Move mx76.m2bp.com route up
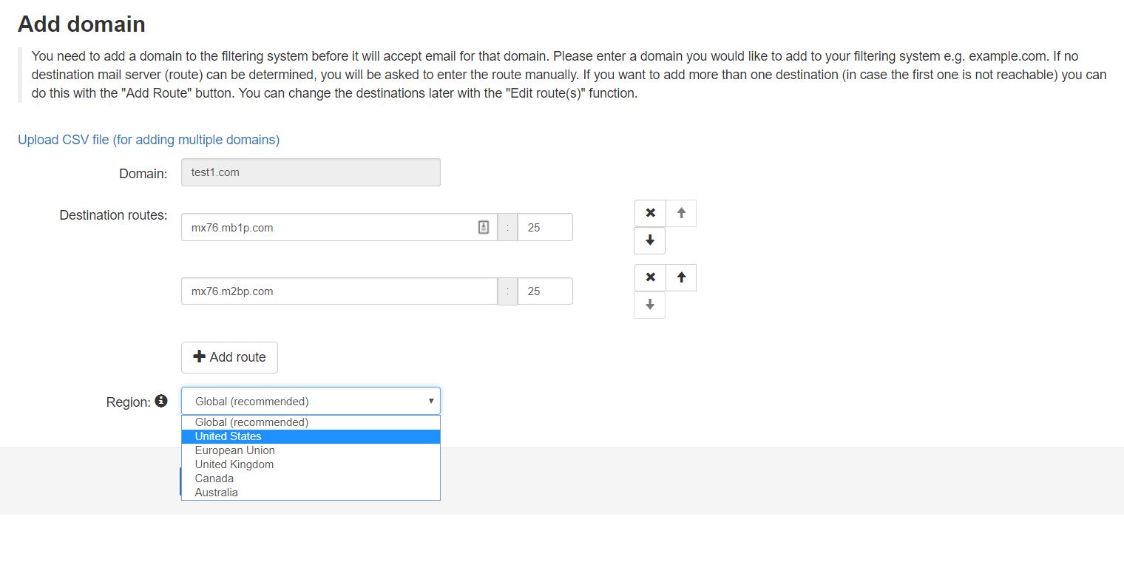1124x585 pixels. [x=681, y=277]
